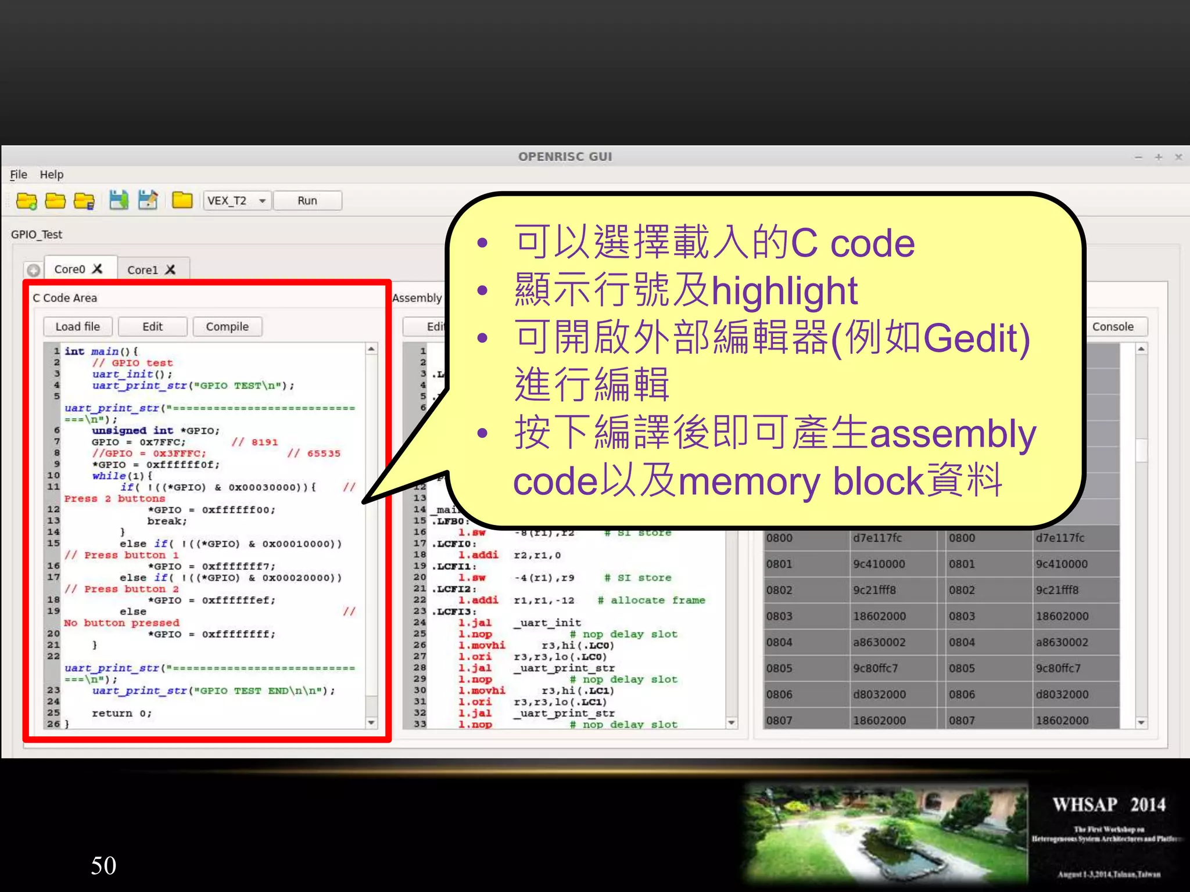The height and width of the screenshot is (892, 1190).
Task: Click the Load file button
Action: tap(78, 326)
